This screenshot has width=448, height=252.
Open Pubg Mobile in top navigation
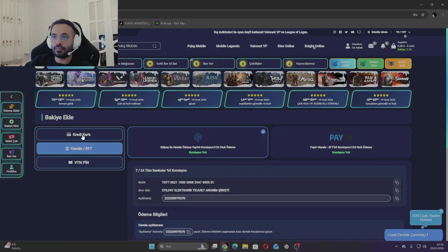point(196,46)
